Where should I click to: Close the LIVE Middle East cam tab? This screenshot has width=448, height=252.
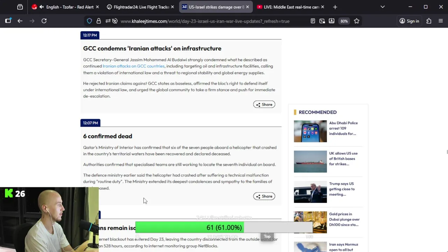(322, 7)
